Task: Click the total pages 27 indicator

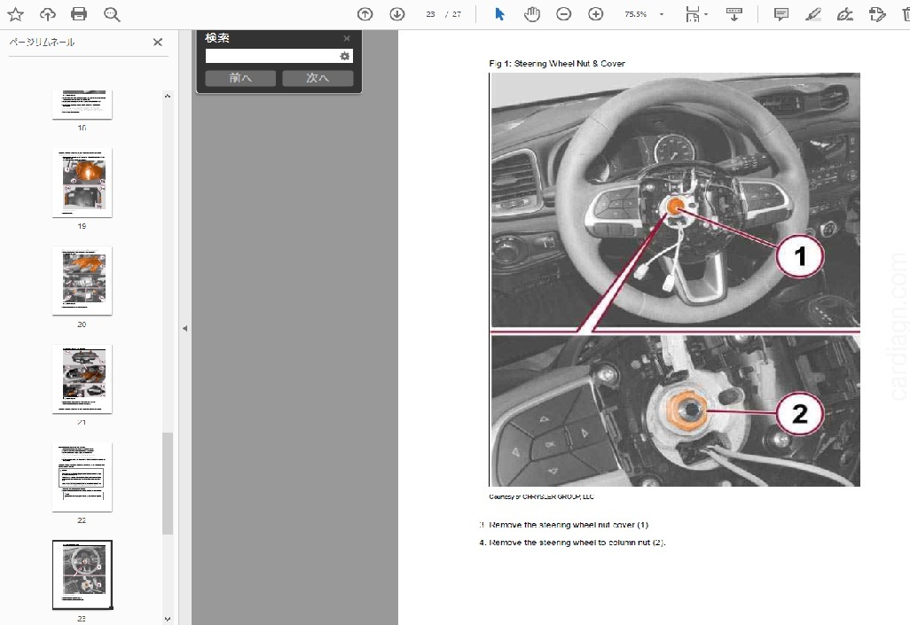Action: (x=457, y=14)
